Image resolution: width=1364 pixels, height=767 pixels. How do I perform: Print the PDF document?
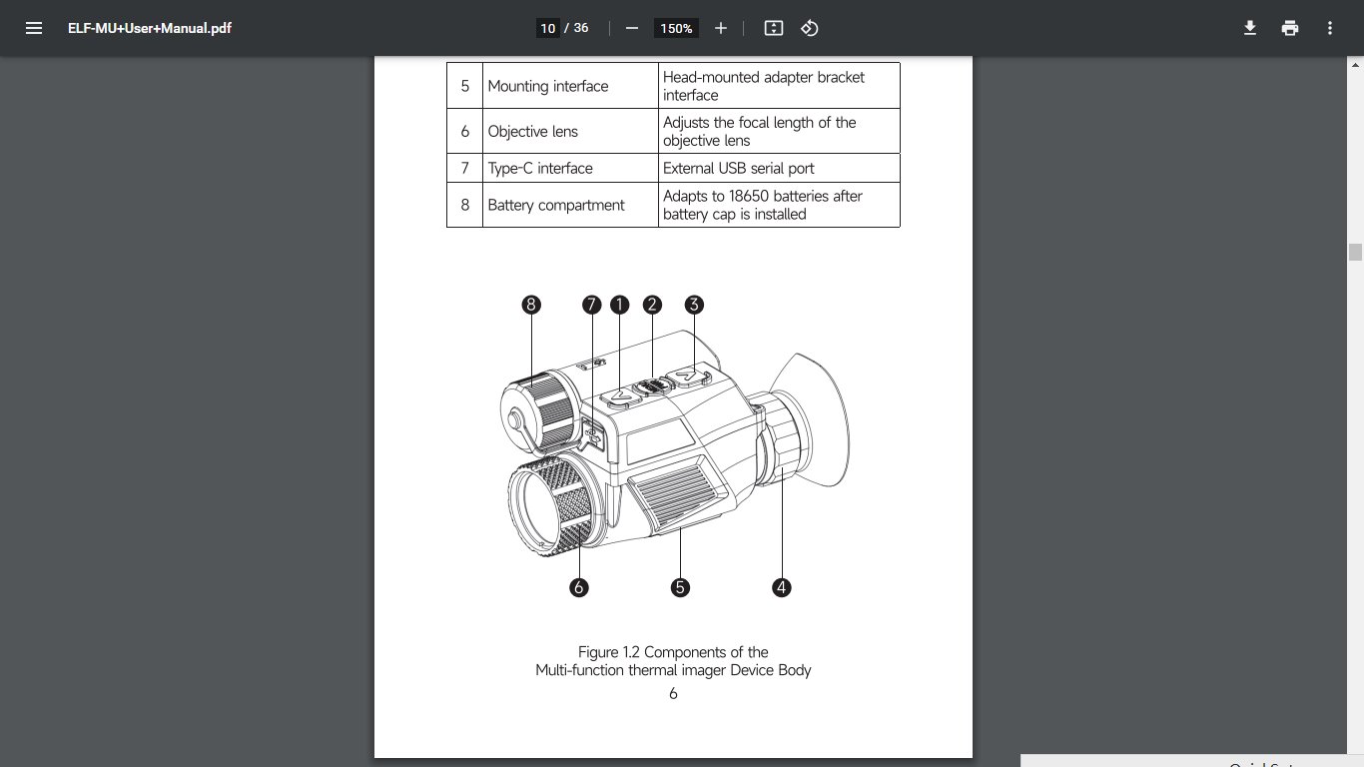1290,28
